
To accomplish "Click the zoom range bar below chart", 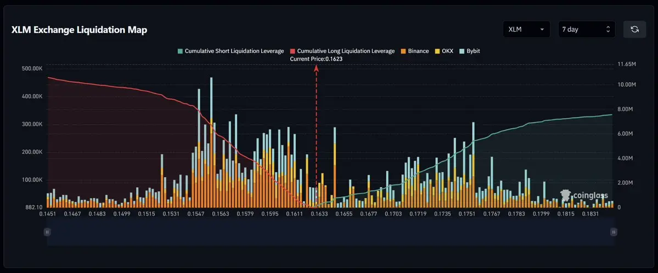I will (330, 231).
